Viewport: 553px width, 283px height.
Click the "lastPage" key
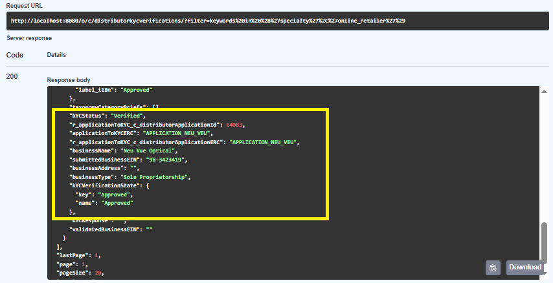(73, 256)
